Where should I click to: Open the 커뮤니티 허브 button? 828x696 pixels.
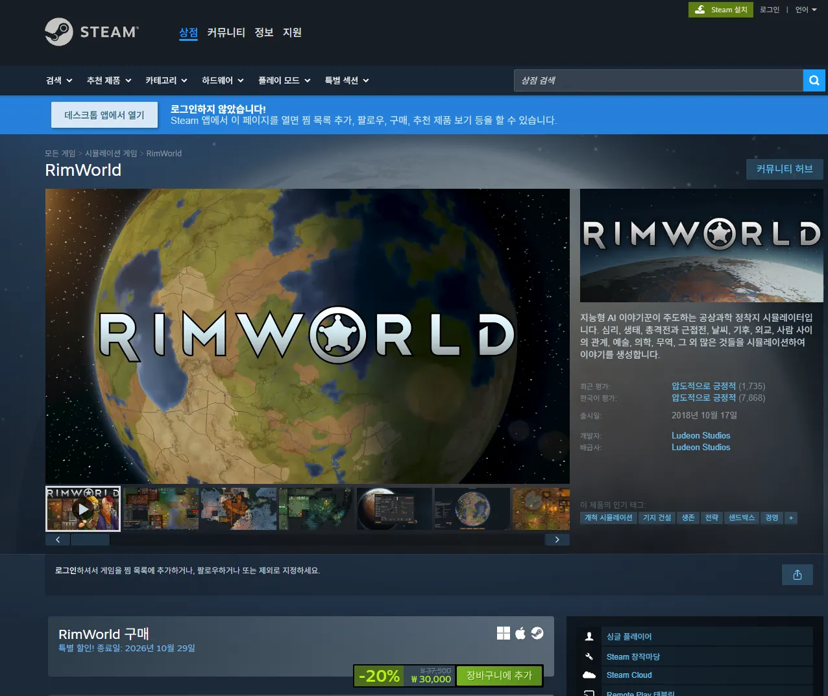[785, 169]
